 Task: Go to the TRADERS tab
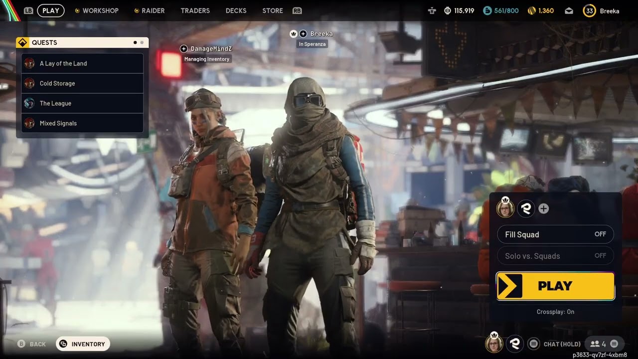coord(195,10)
